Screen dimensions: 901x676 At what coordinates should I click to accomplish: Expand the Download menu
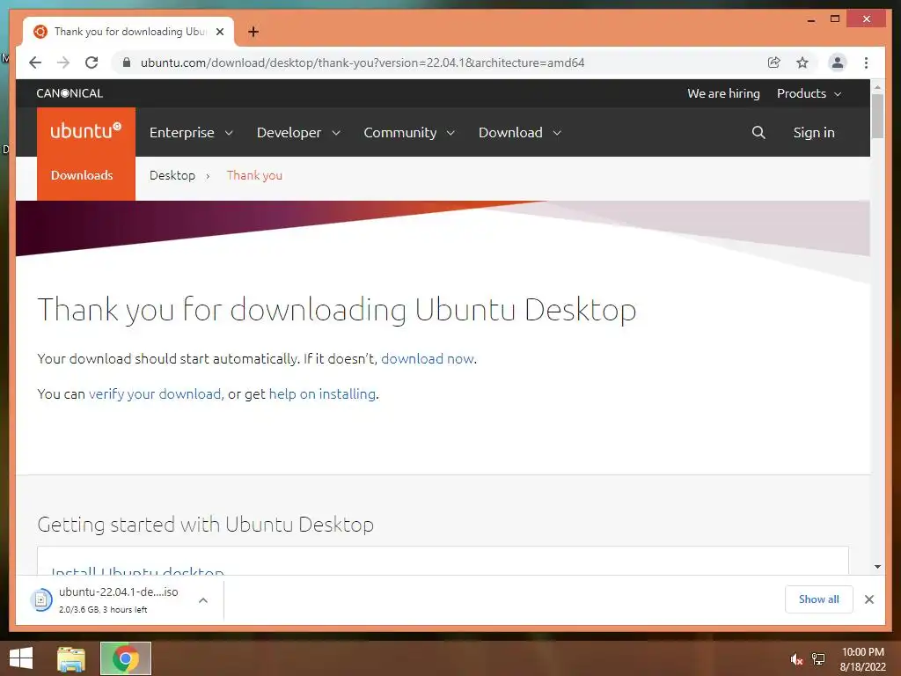(520, 133)
